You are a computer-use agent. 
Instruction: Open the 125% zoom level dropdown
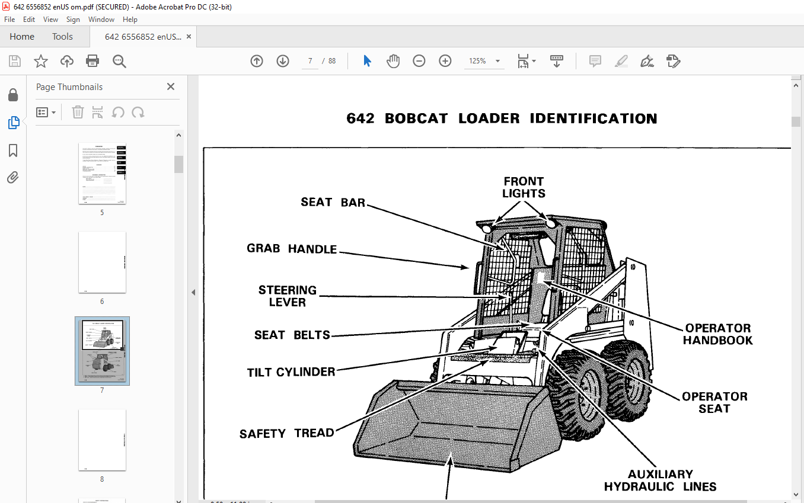coord(484,61)
